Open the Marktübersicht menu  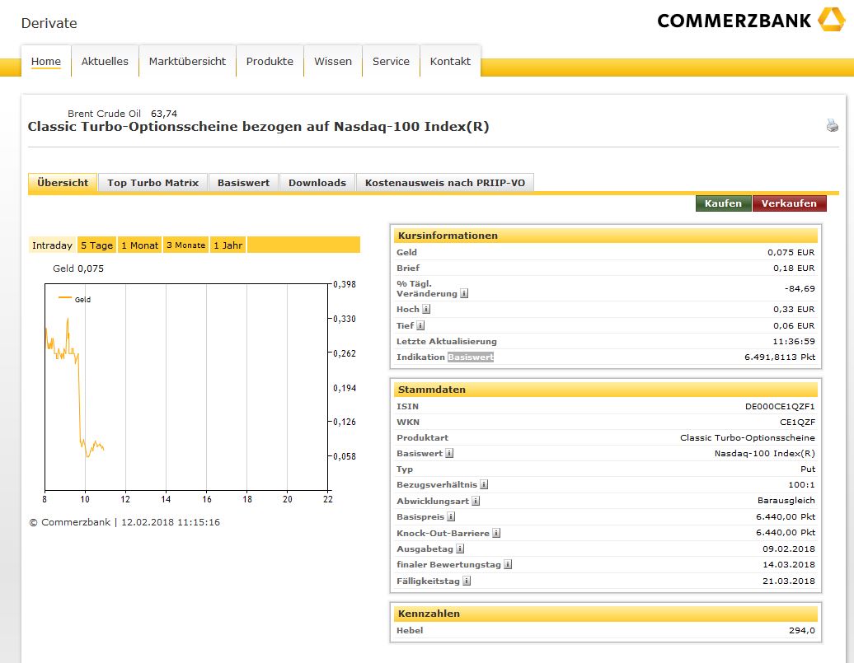(187, 62)
